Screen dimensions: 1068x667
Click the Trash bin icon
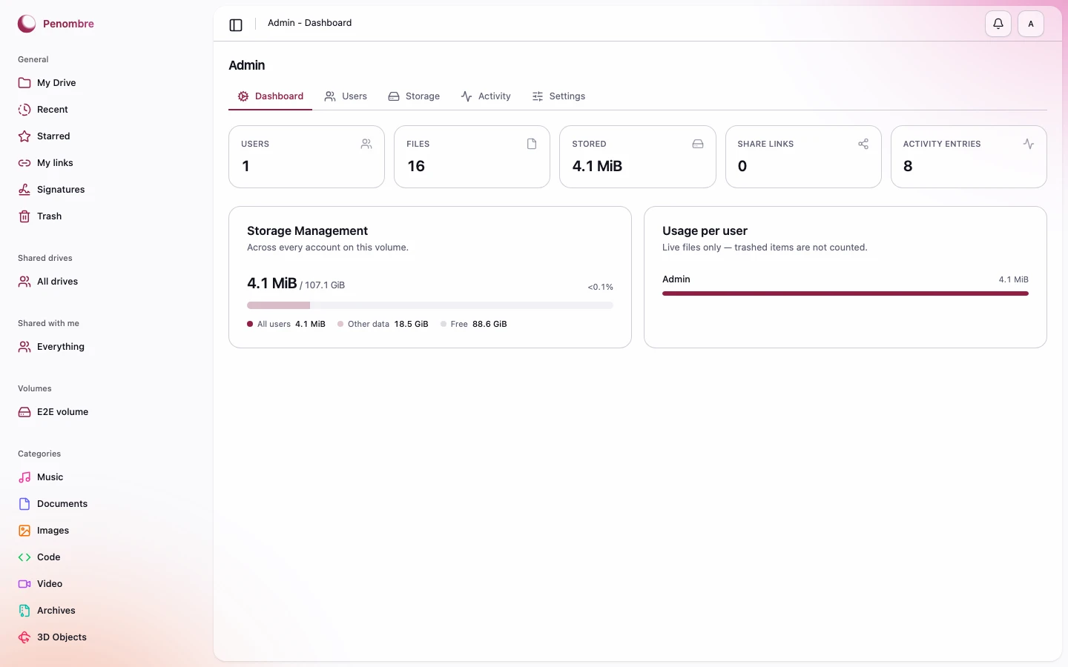(x=24, y=216)
